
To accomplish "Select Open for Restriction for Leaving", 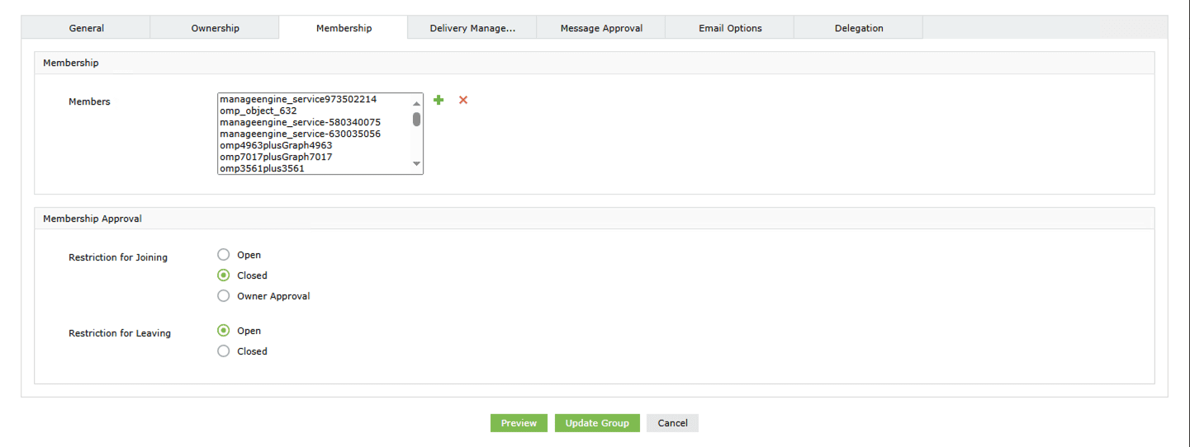I will 224,331.
